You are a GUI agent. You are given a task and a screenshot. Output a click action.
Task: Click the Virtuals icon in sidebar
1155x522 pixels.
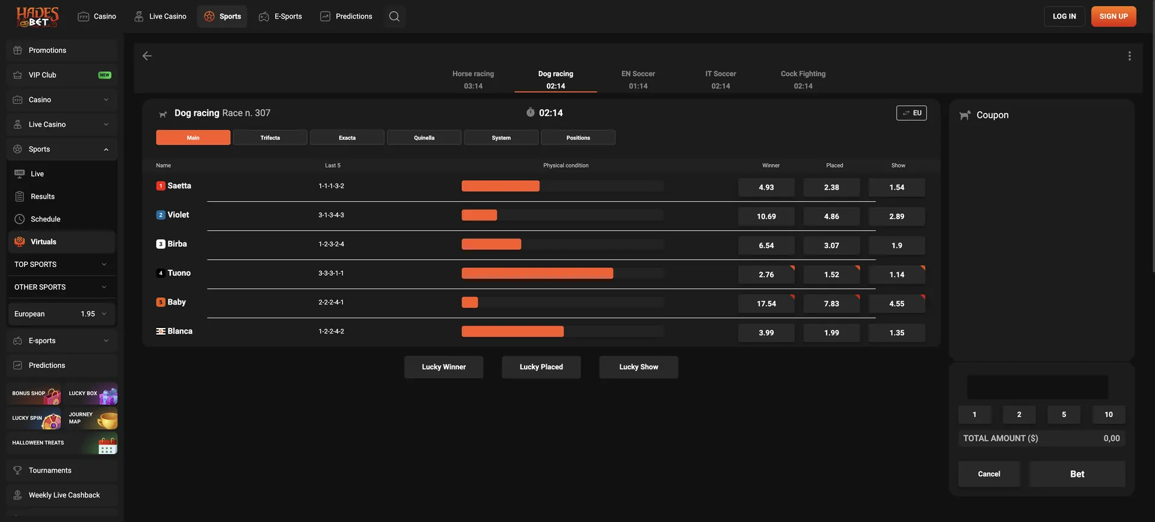(x=19, y=241)
